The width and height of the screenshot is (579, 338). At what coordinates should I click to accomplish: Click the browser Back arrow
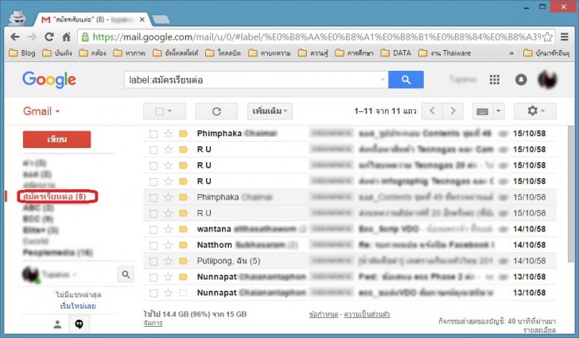[15, 37]
